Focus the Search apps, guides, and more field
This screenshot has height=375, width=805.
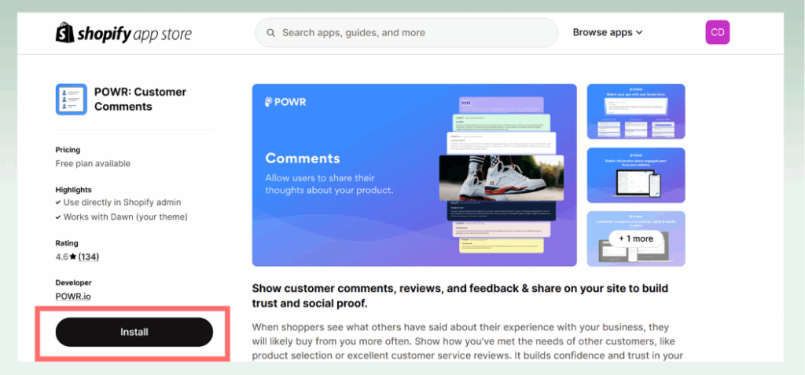(406, 33)
